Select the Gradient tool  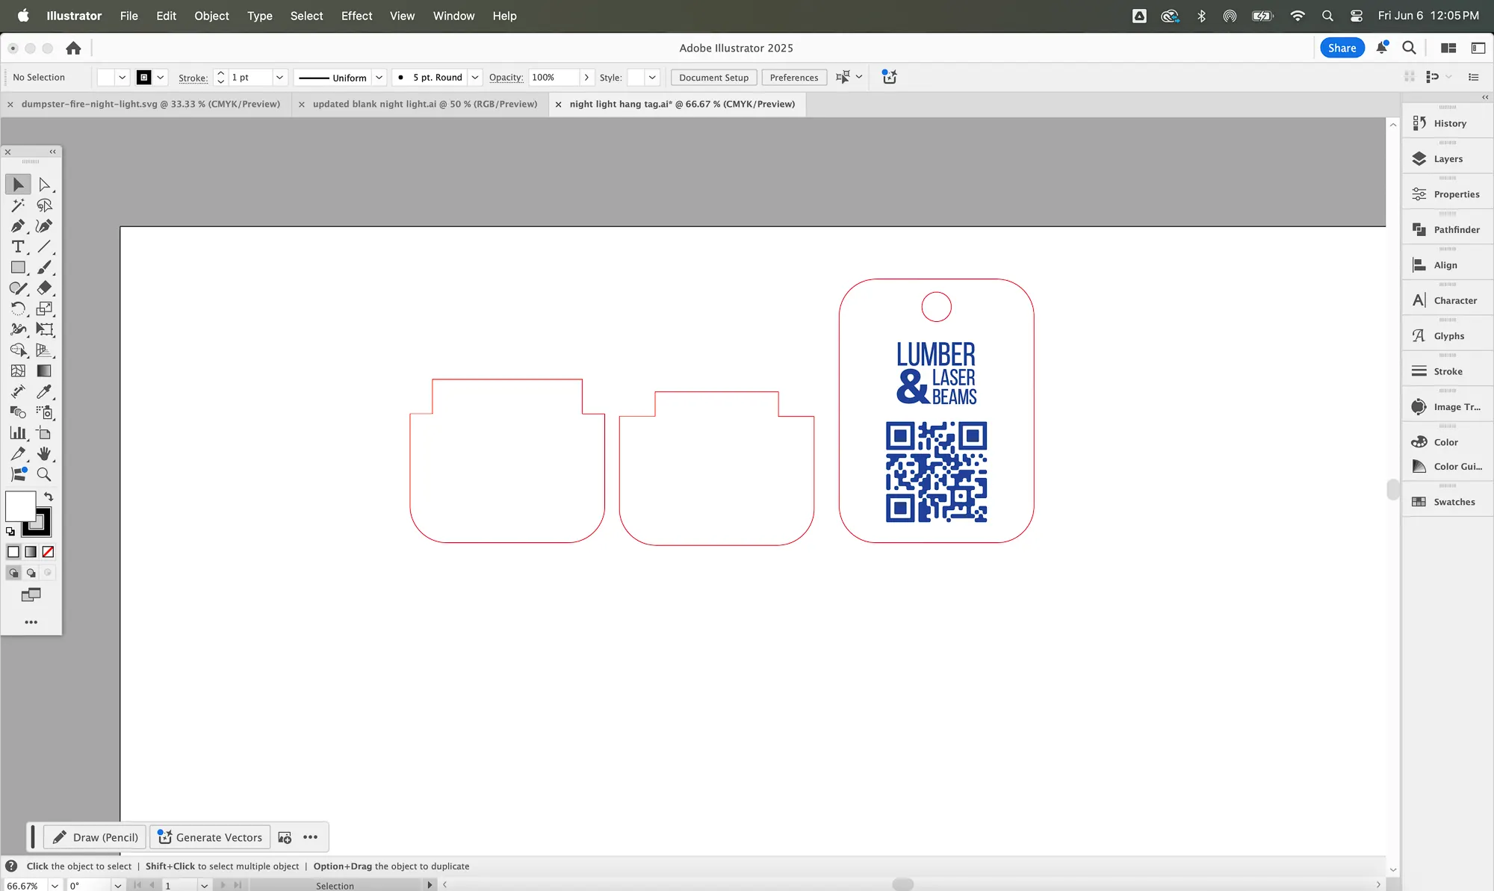[44, 370]
